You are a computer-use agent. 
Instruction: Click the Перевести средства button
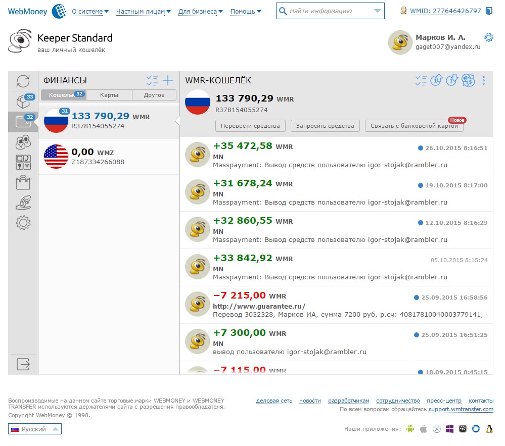click(250, 126)
